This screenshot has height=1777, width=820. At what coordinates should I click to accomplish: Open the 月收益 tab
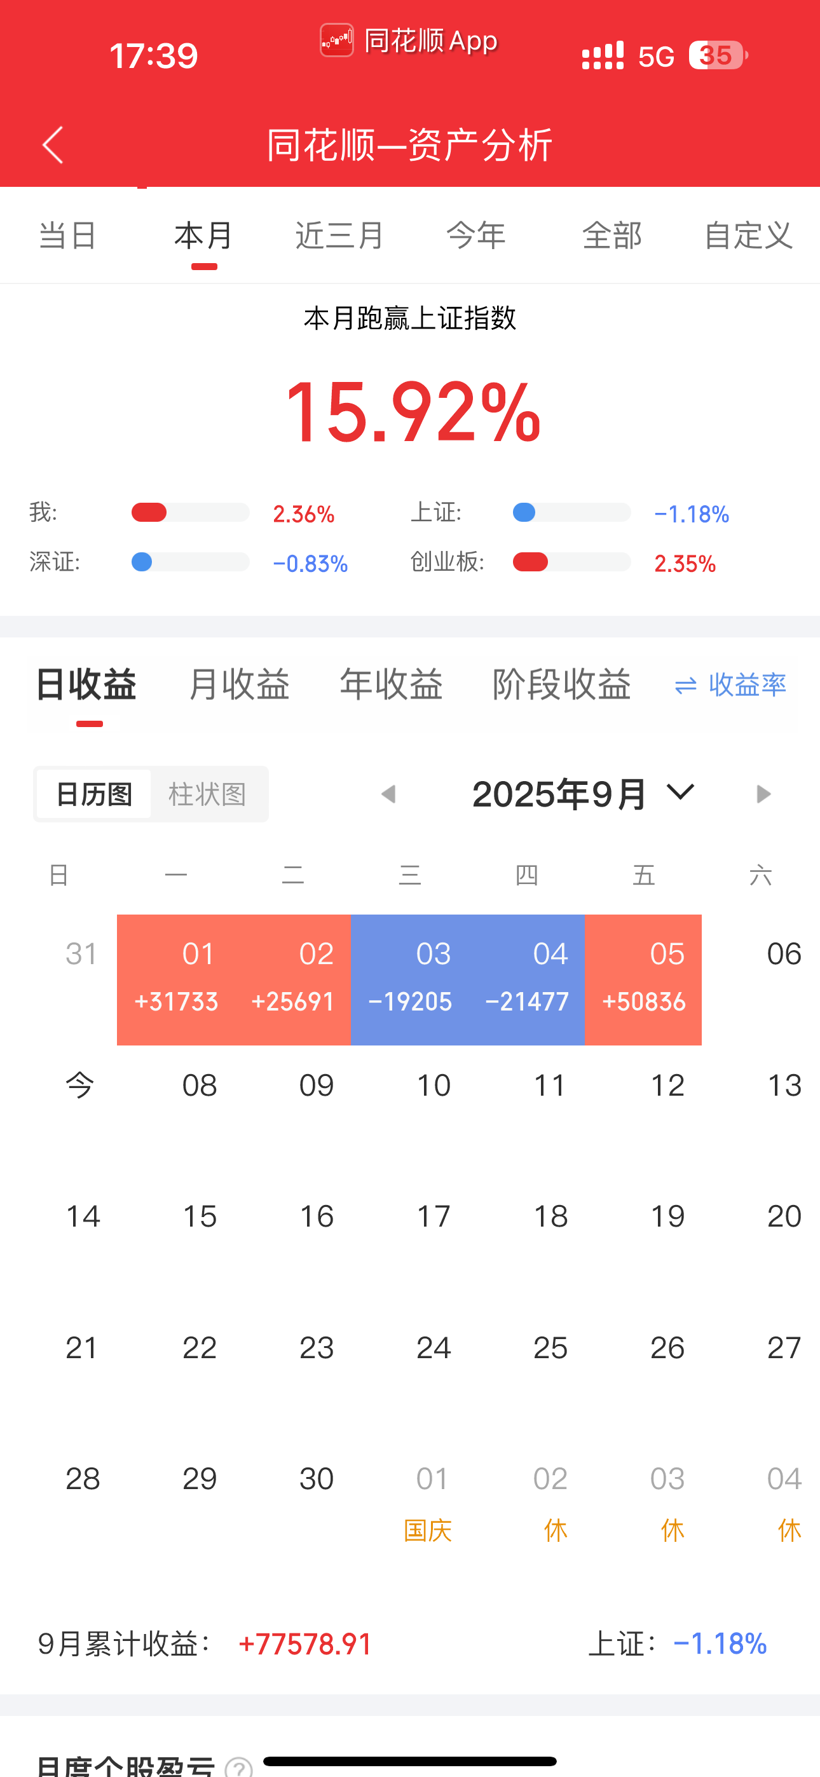click(239, 685)
